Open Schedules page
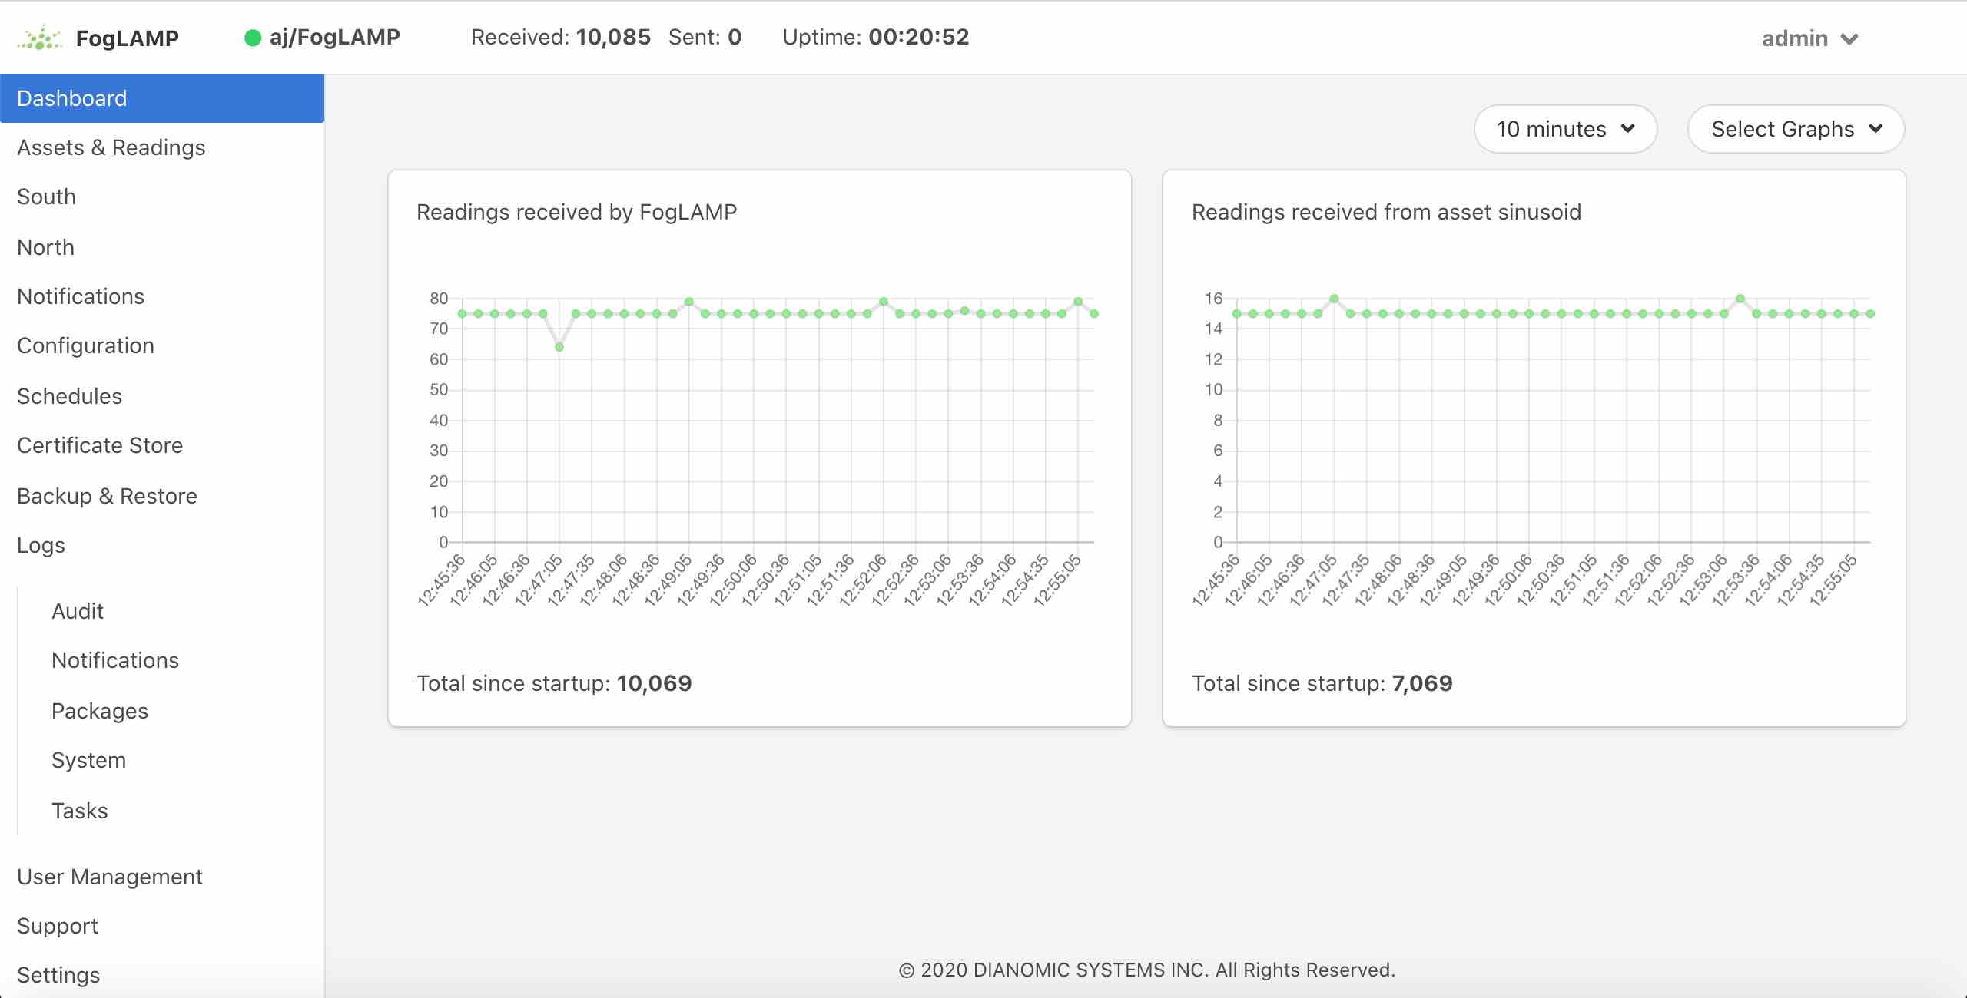This screenshot has height=998, width=1967. 69,396
